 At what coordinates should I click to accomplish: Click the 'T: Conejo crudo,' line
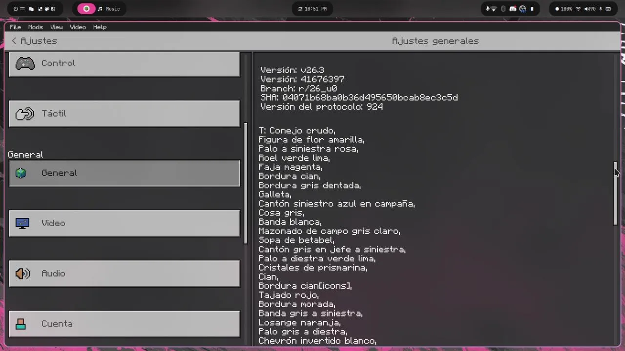297,131
